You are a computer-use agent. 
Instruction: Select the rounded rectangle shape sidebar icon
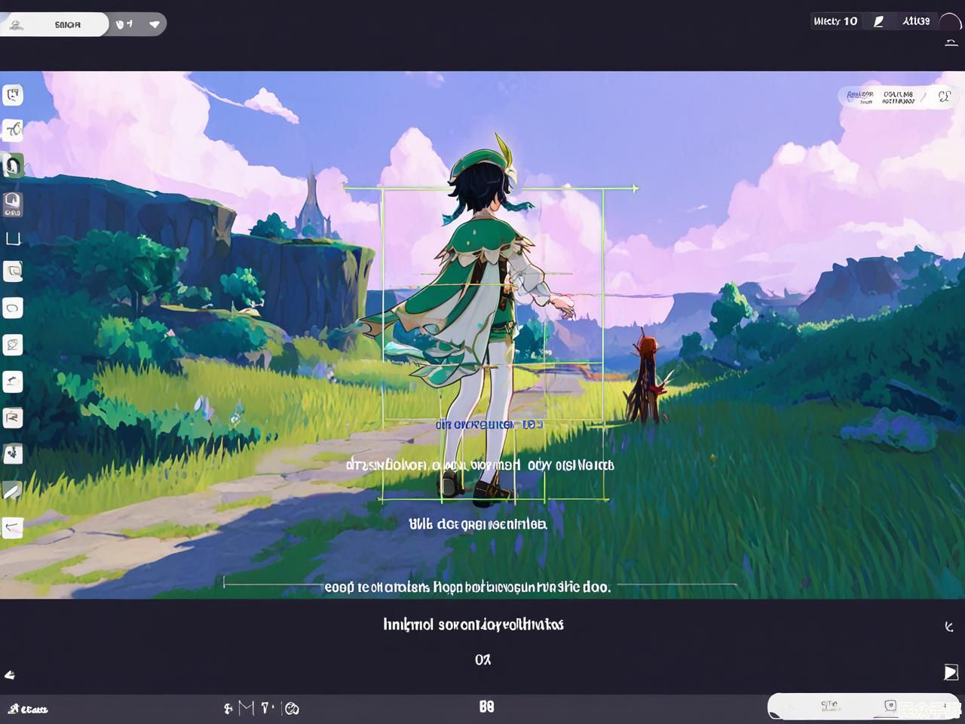13,308
